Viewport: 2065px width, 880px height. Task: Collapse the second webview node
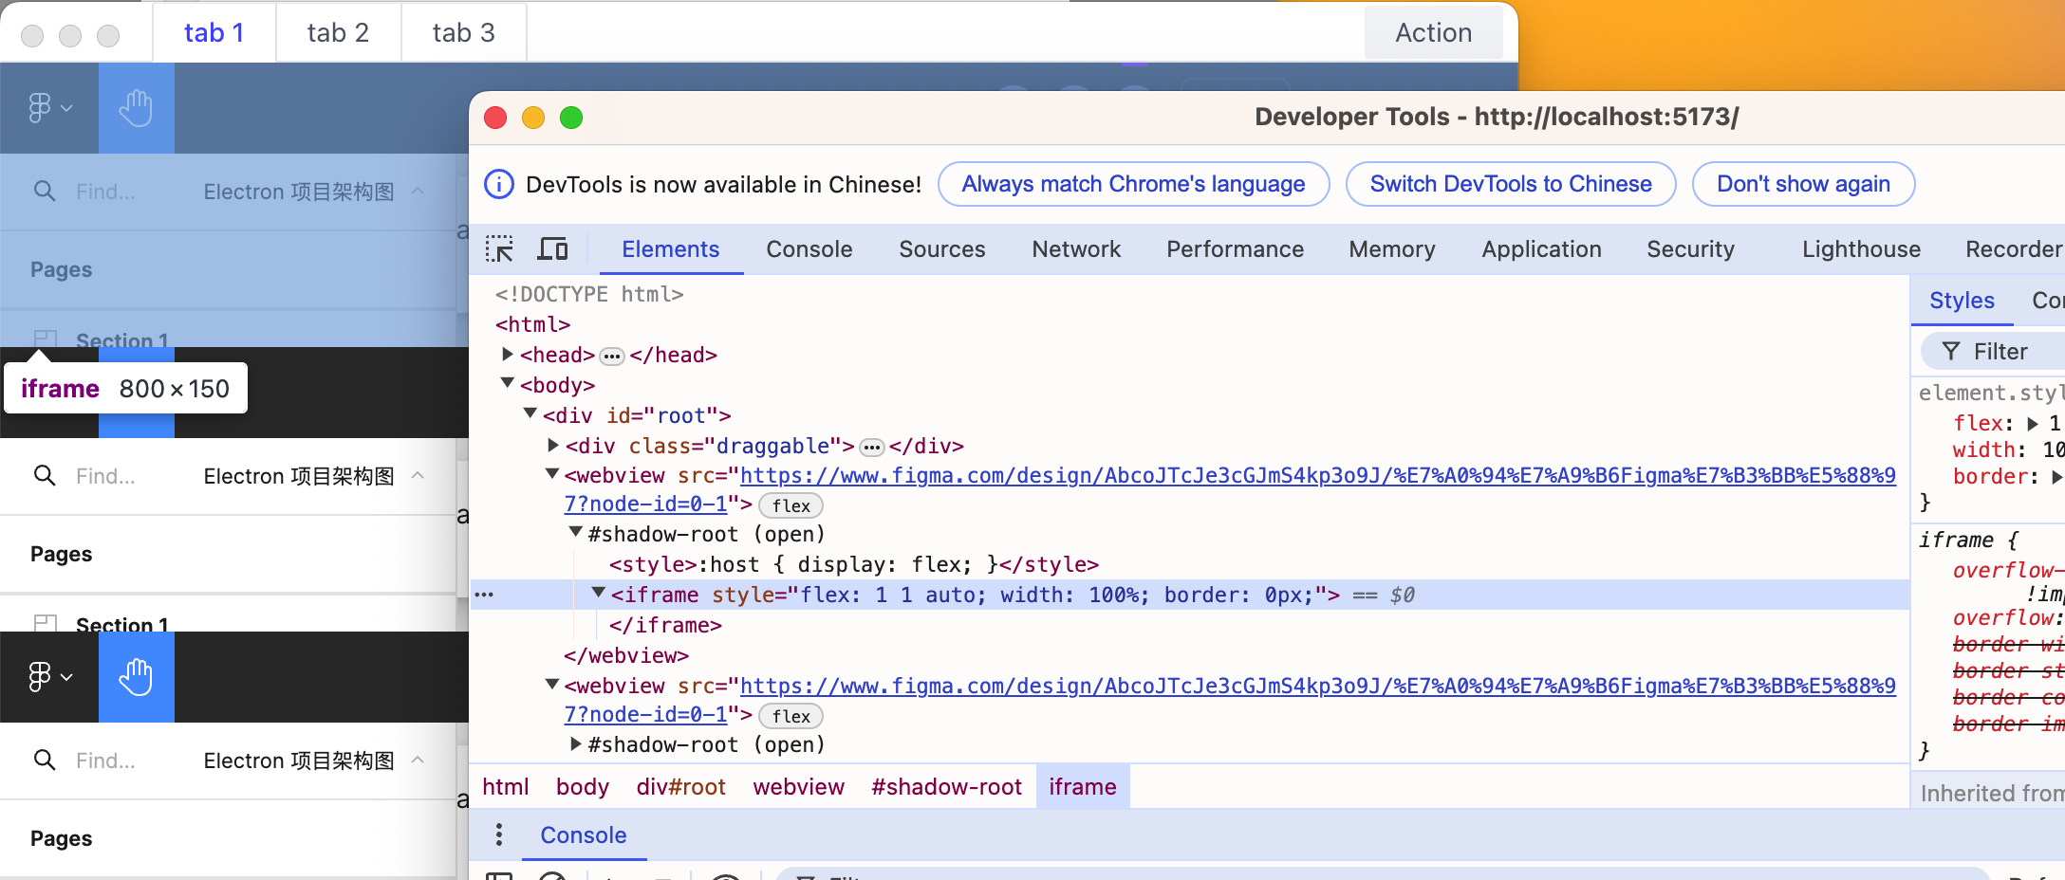(x=552, y=684)
